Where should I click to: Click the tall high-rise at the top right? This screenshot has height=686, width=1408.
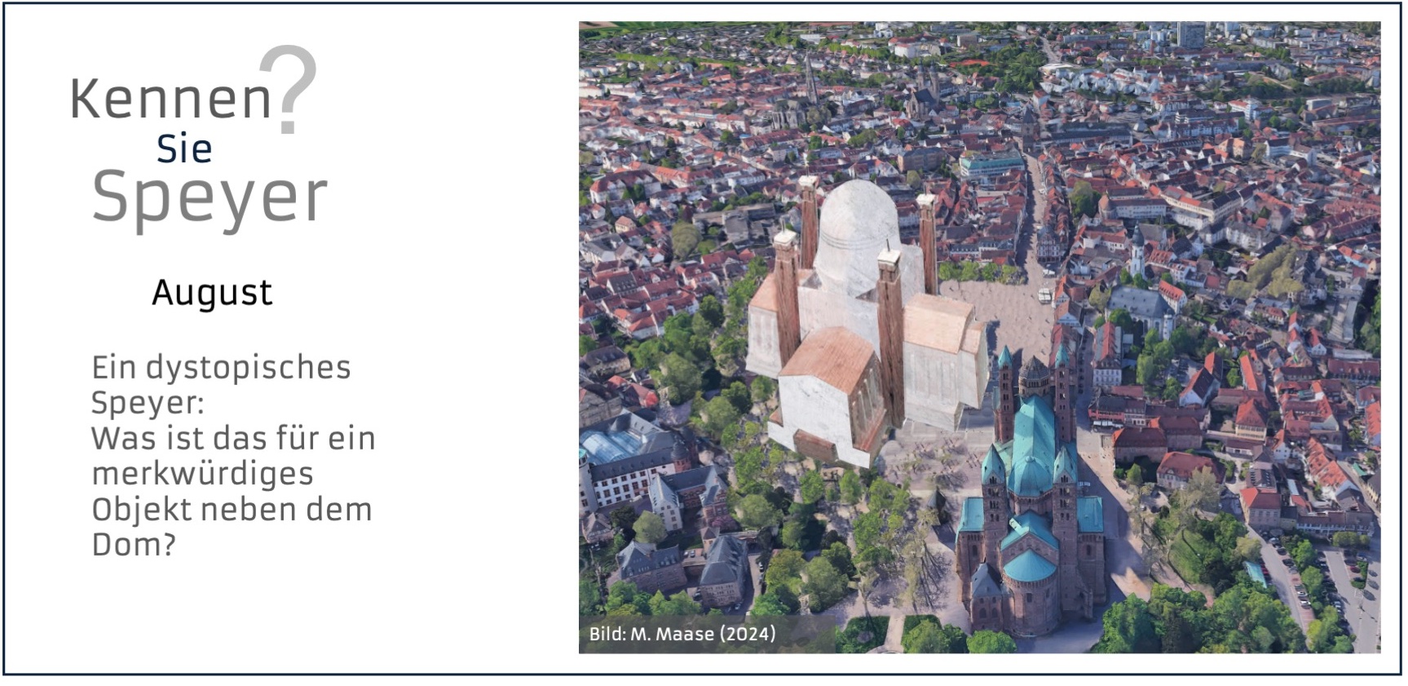coord(1190,34)
